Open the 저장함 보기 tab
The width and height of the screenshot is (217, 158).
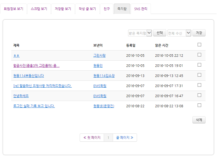[x=63, y=9]
